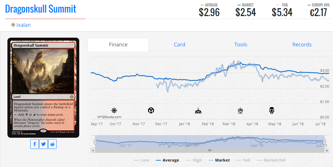Click Dominaria shield marker near May '18
This screenshot has height=167, width=333.
271,111
